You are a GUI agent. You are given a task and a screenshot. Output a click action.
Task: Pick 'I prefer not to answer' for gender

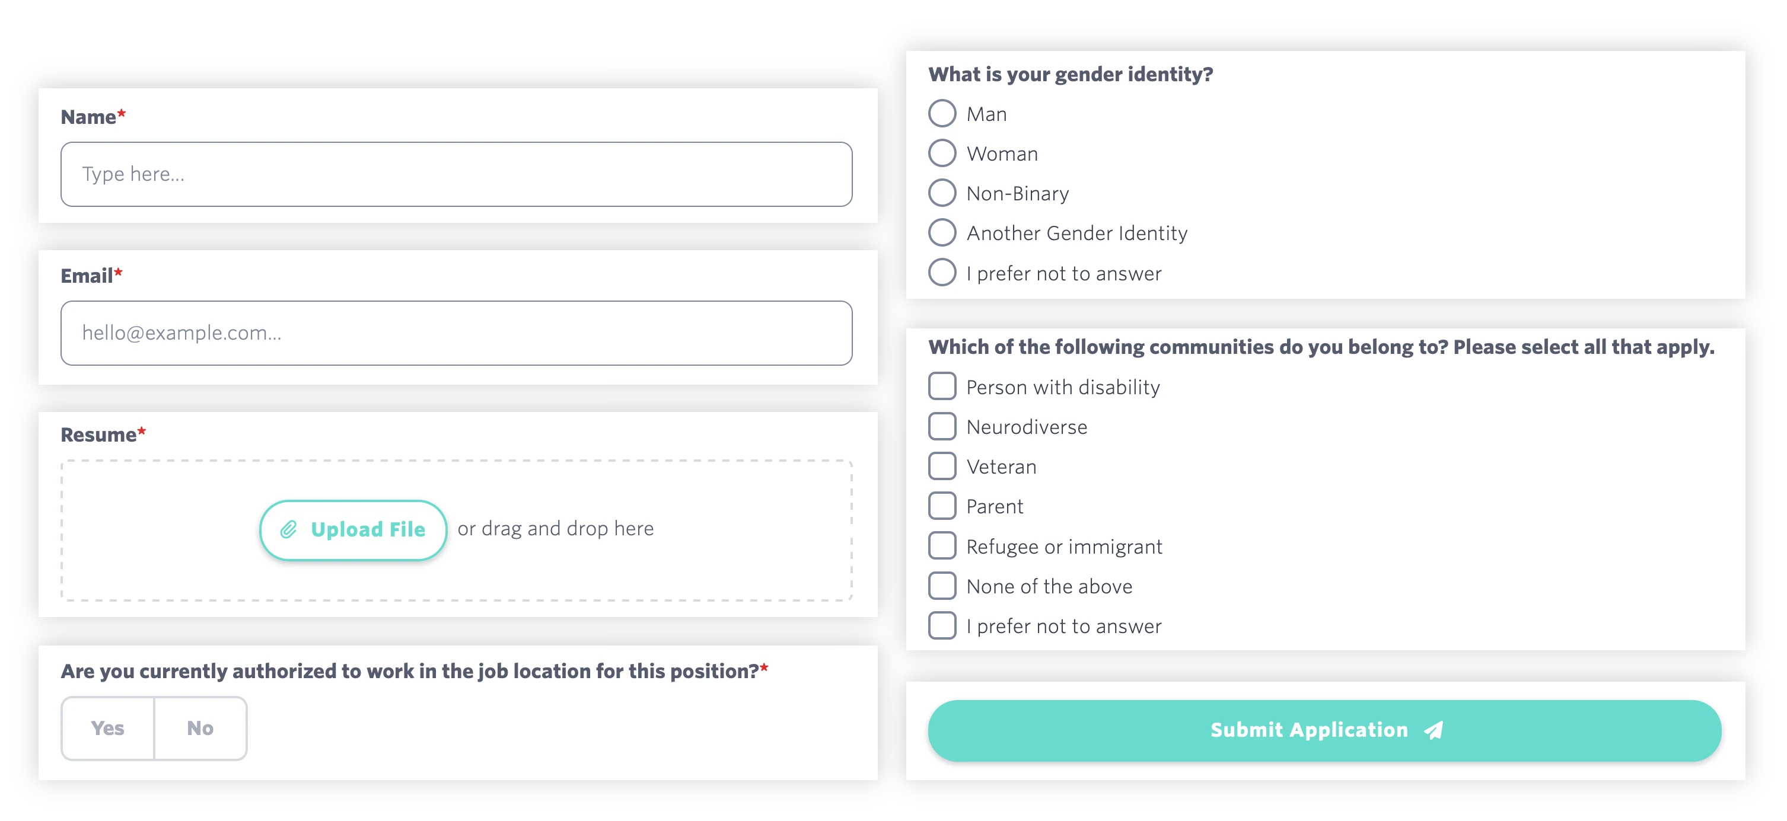tap(943, 273)
